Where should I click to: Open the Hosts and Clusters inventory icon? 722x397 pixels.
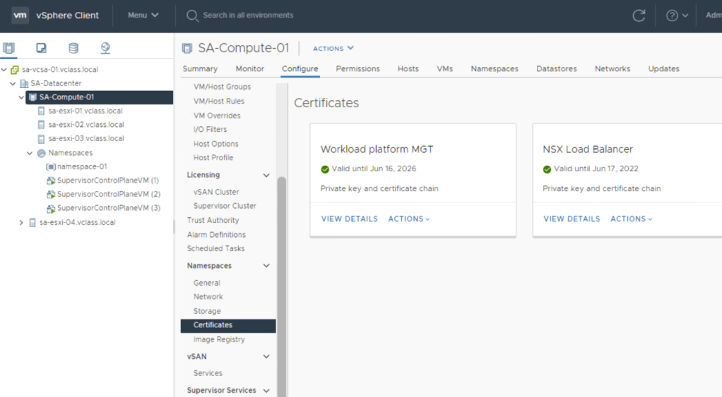[9, 49]
